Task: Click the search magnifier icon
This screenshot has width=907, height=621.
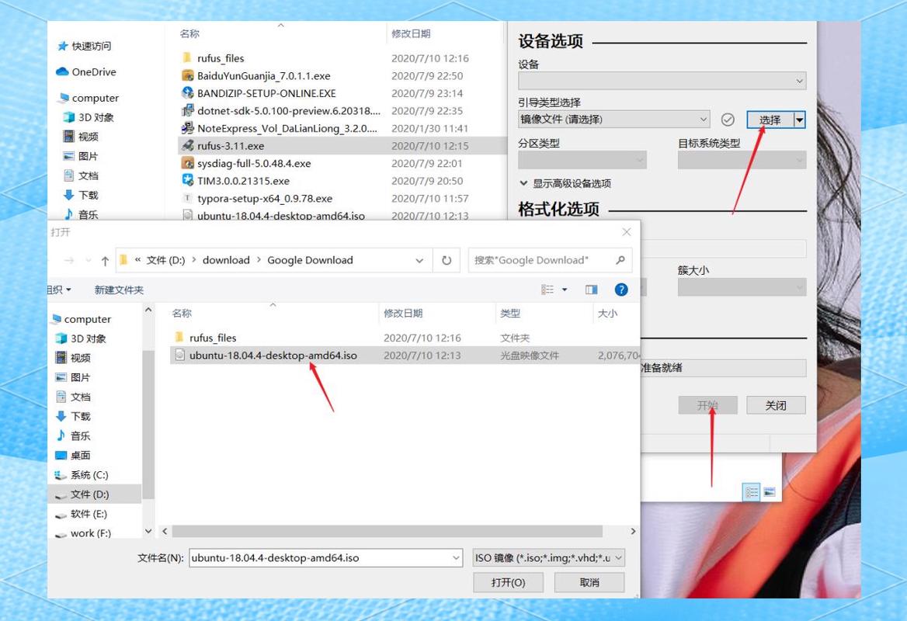Action: pyautogui.click(x=620, y=260)
